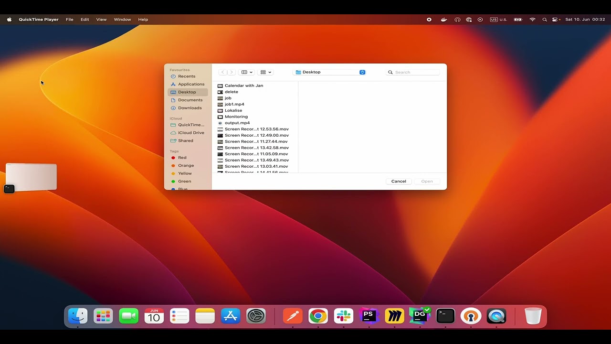The image size is (611, 344).
Task: Open System Settings from the Dock
Action: pos(256,316)
